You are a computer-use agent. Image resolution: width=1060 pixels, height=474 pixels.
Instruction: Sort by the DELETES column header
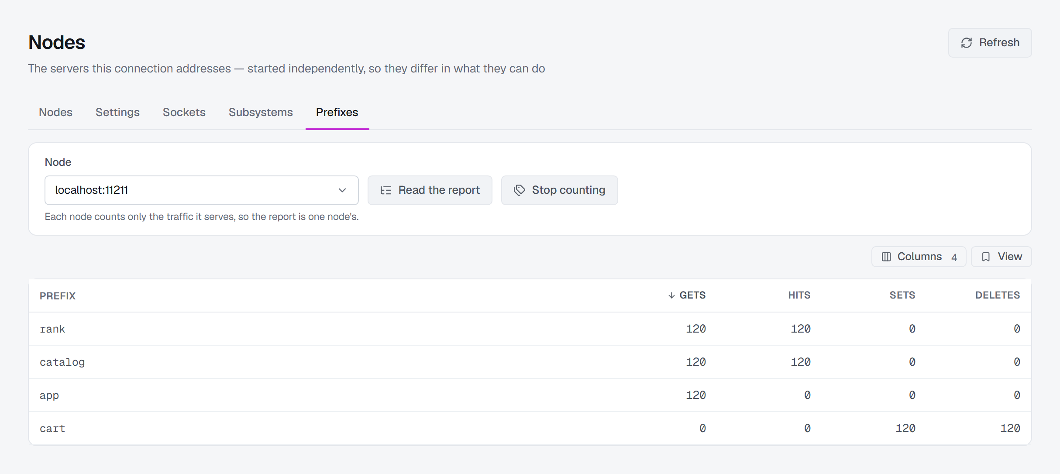(x=998, y=295)
